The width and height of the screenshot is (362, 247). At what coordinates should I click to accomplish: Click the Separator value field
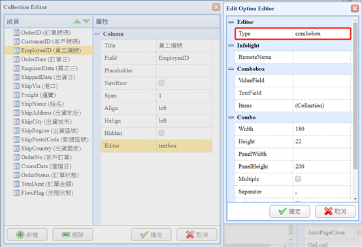[322, 192]
